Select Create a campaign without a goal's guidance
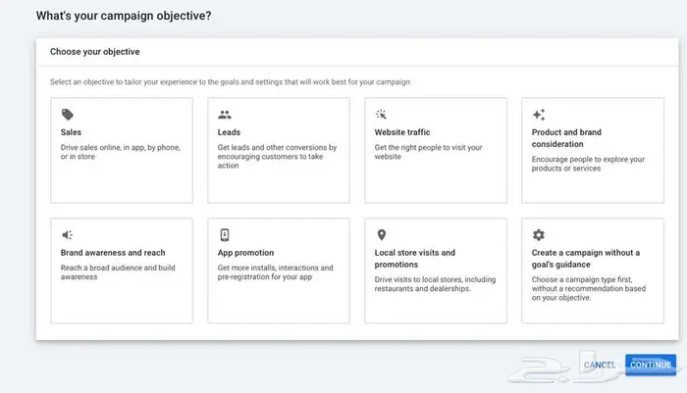This screenshot has width=687, height=393. tap(585, 259)
